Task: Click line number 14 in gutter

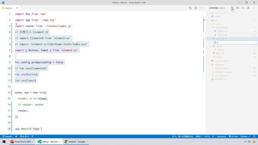Action: 9,93
